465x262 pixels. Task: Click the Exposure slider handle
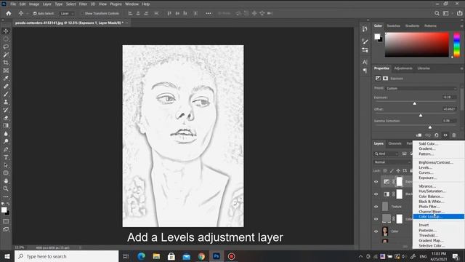coord(415,103)
